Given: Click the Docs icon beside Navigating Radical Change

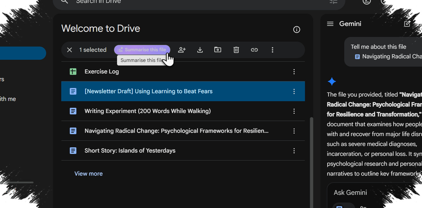Looking at the screenshot, I should (x=73, y=131).
